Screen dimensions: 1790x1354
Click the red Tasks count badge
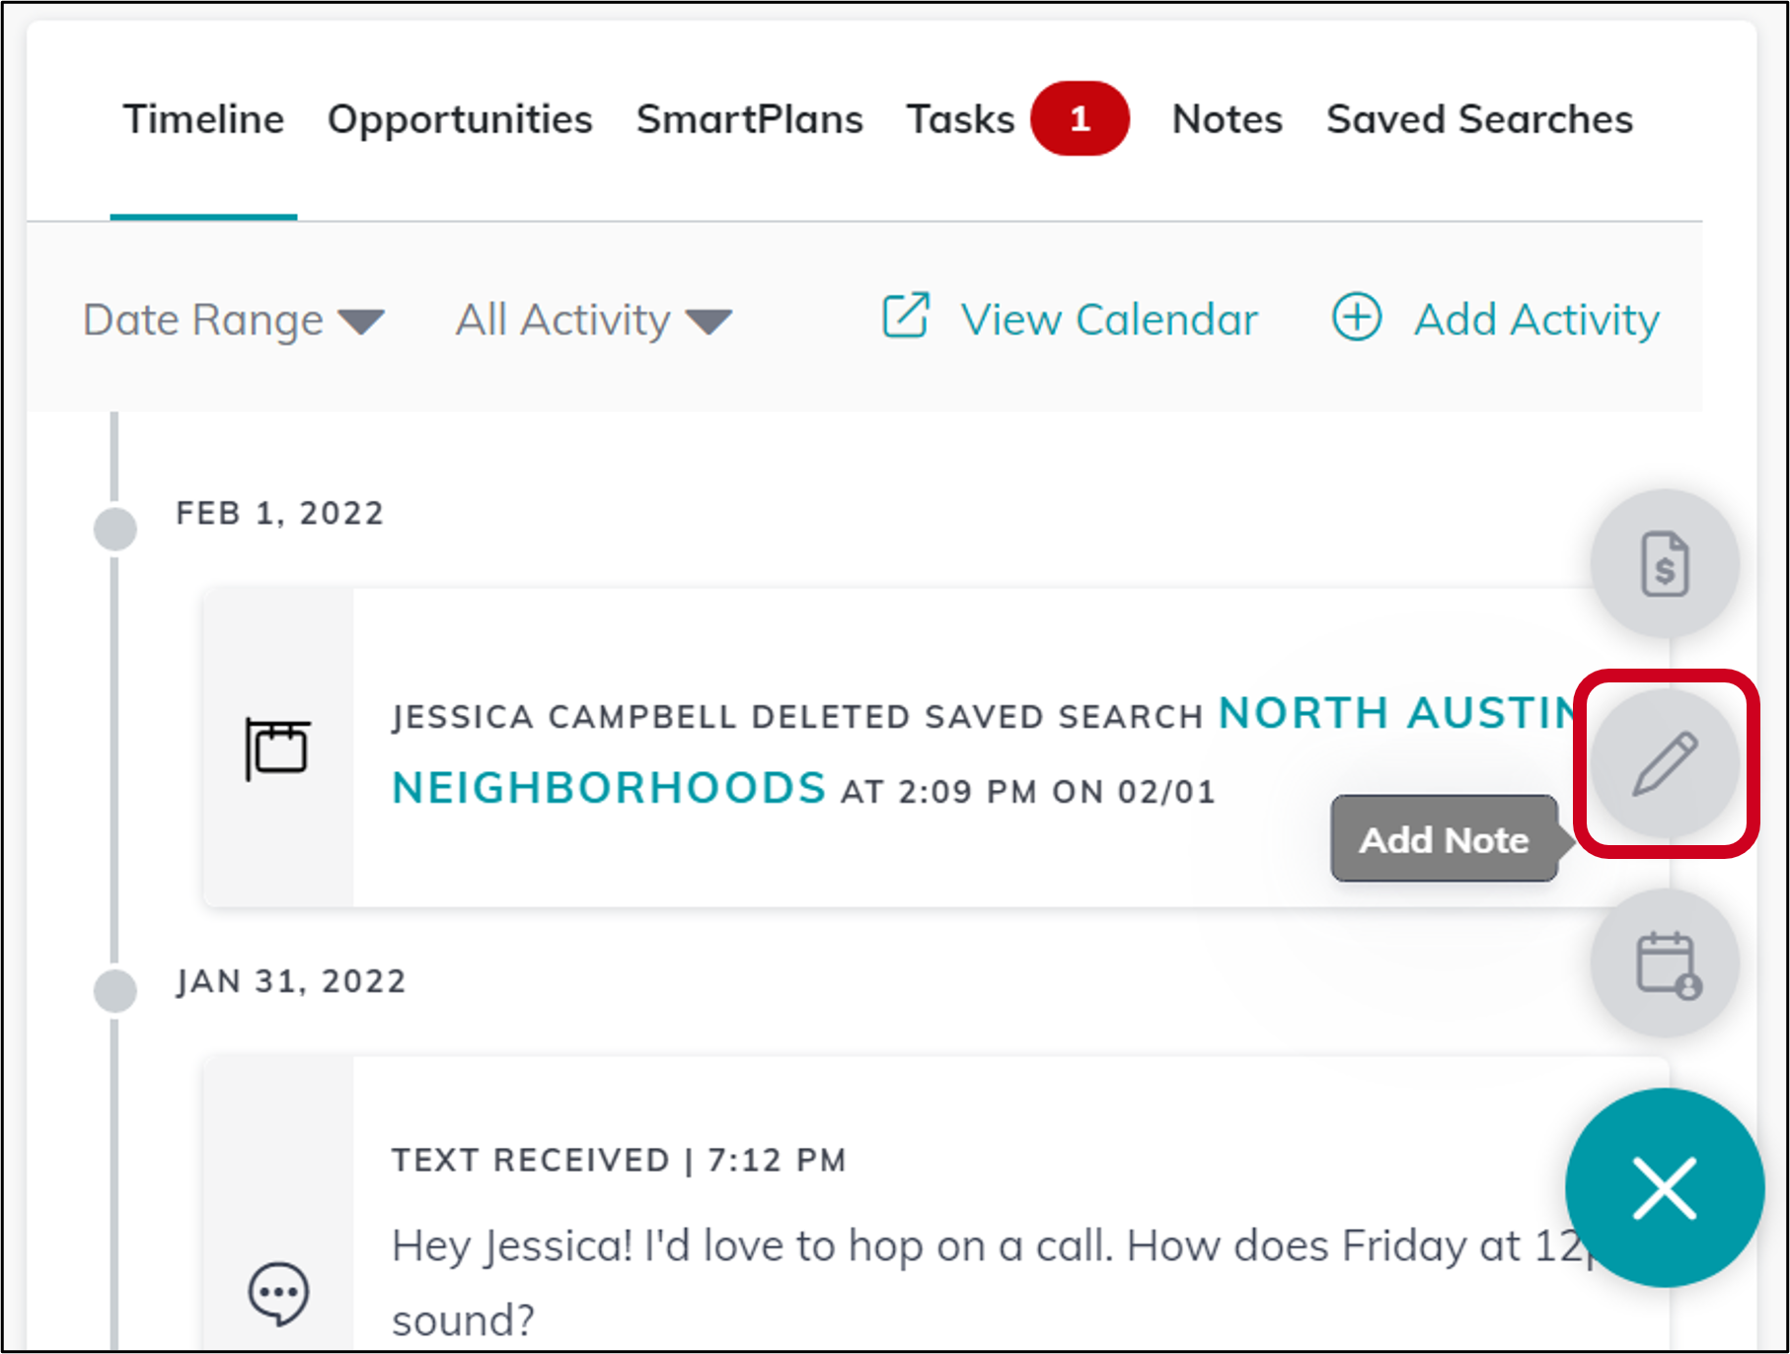tap(1080, 118)
